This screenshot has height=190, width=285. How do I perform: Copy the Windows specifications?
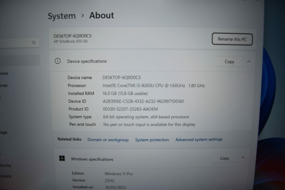pos(224,158)
